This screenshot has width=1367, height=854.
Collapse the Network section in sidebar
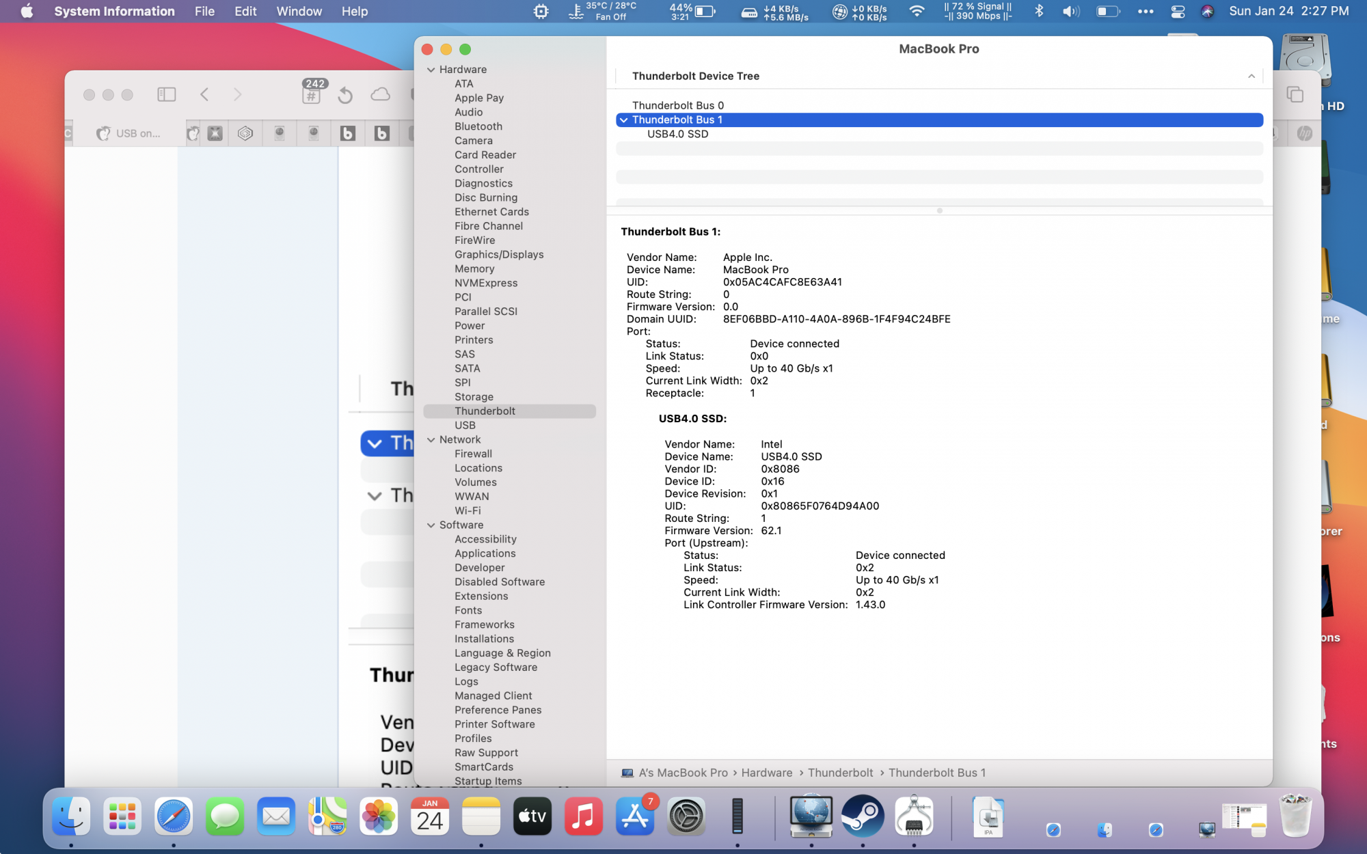point(431,440)
